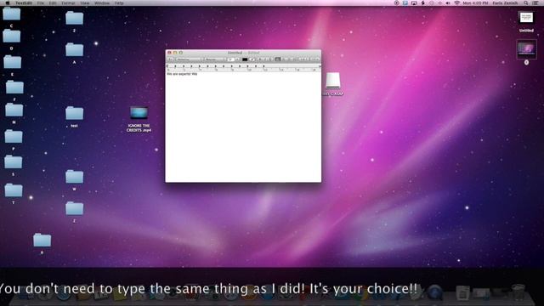Open the paragraph styles dropdown in TextEdit toolbar
544x306 pixels.
coord(170,59)
